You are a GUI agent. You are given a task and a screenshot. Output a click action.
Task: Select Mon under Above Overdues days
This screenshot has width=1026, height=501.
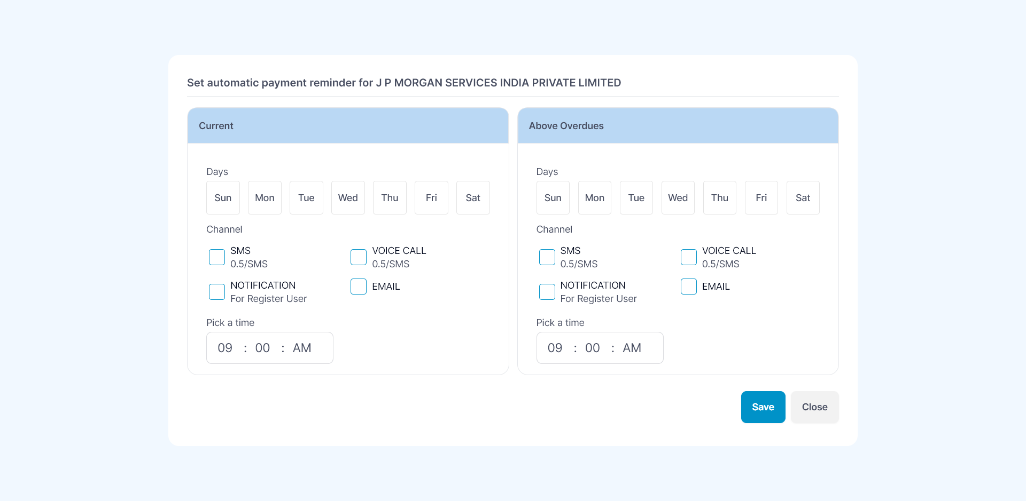coord(594,198)
